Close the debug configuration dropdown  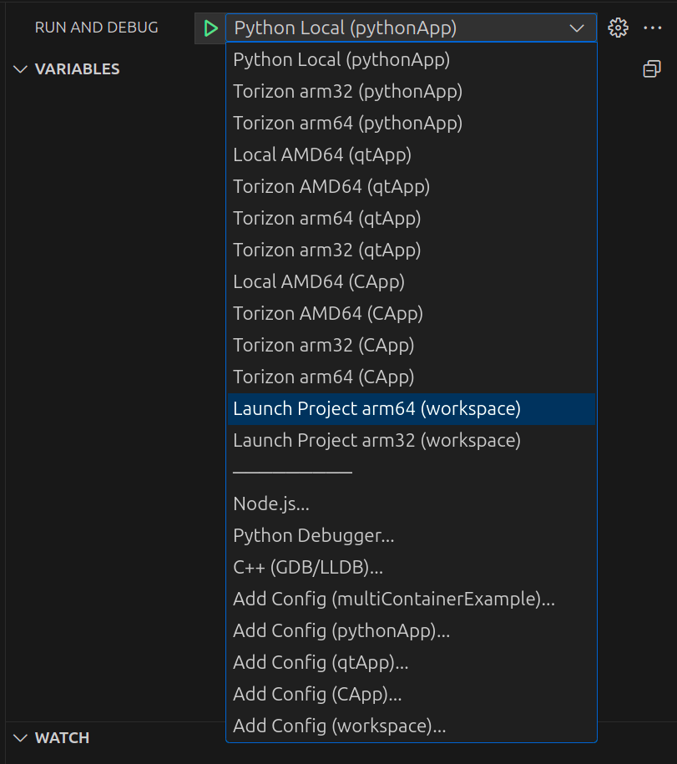(577, 28)
